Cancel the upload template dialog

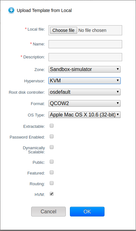(48, 211)
